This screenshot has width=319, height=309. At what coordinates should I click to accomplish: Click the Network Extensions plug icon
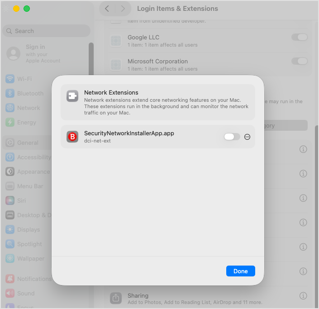point(72,96)
